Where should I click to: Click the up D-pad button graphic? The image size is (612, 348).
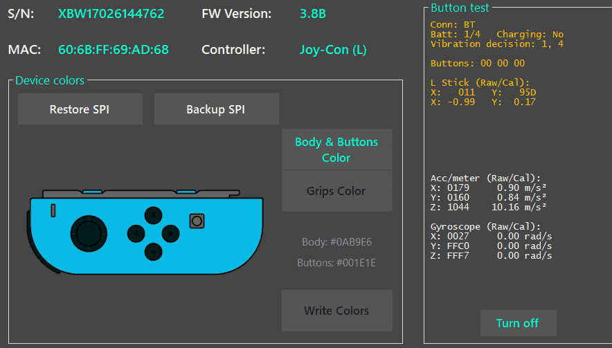[x=154, y=215]
